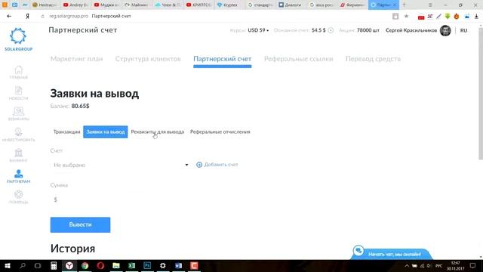
Task: Open Реквизиты для вывода sub-tab
Action: tap(158, 131)
